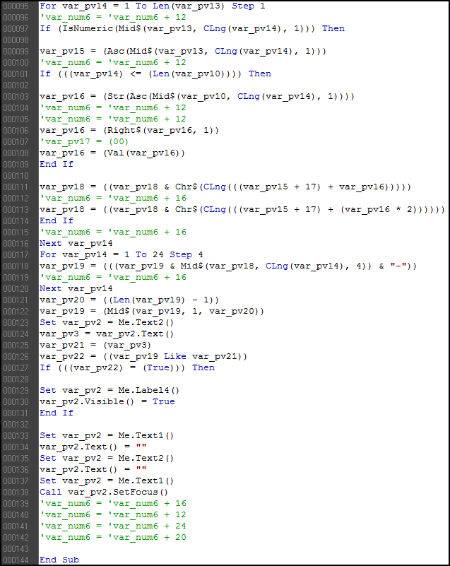Viewport: 450px width, 566px height.
Task: Click line number 000132 in the gutter
Action: (x=16, y=425)
